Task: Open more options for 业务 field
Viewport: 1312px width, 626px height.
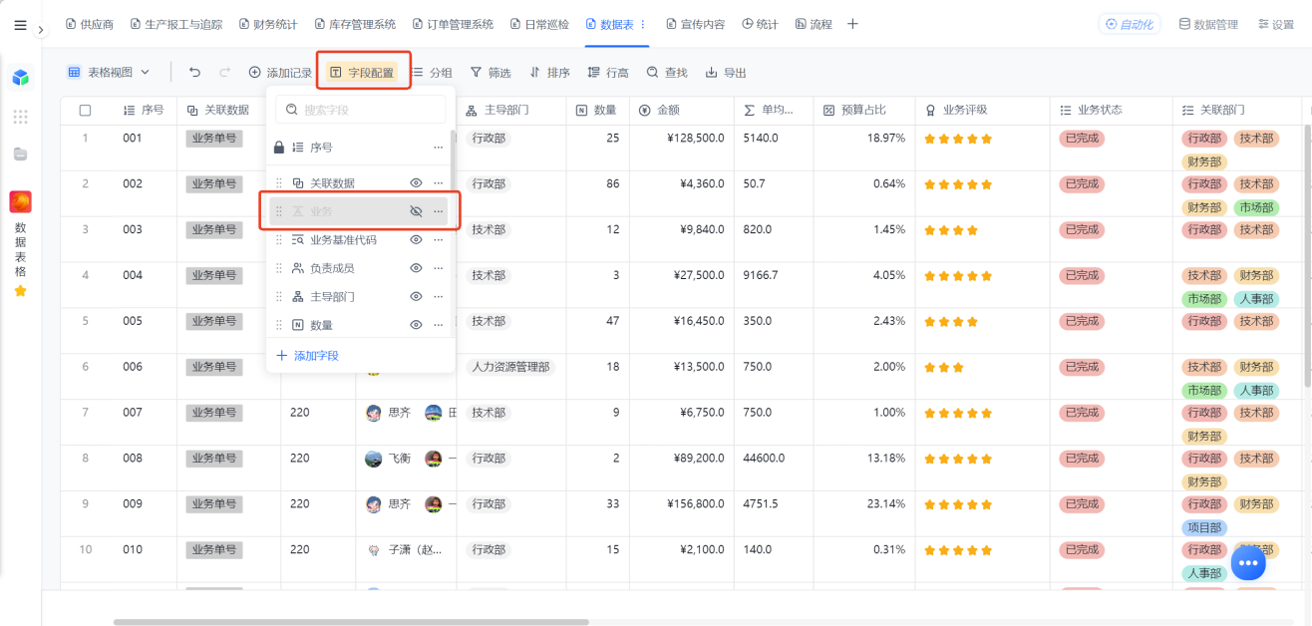Action: tap(438, 211)
